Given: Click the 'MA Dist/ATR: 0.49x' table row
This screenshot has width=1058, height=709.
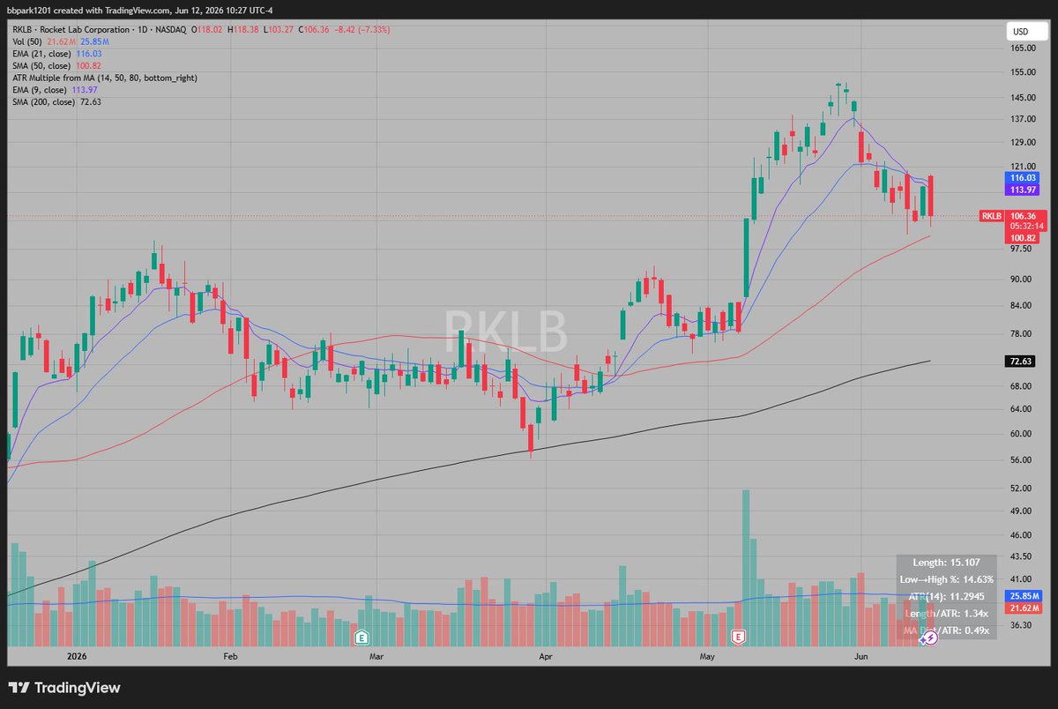Looking at the screenshot, I should (x=947, y=630).
